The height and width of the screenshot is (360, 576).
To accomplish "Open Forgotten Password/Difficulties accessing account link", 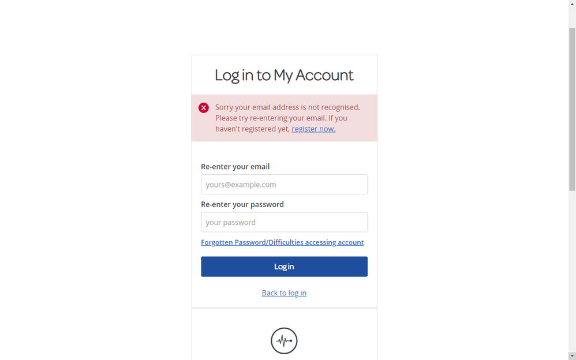I will pyautogui.click(x=282, y=242).
